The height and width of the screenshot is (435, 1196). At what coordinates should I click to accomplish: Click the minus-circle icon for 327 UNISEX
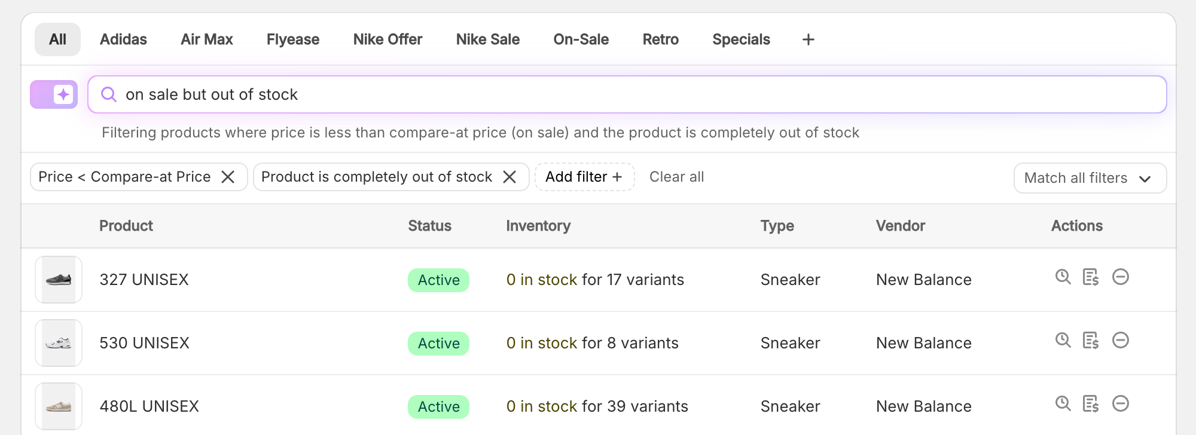pyautogui.click(x=1120, y=277)
